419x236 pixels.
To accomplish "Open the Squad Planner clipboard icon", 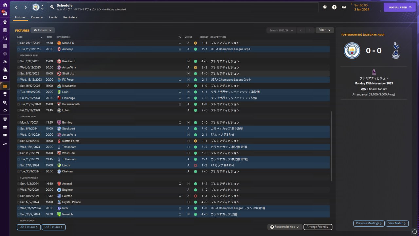I will tap(5, 30).
